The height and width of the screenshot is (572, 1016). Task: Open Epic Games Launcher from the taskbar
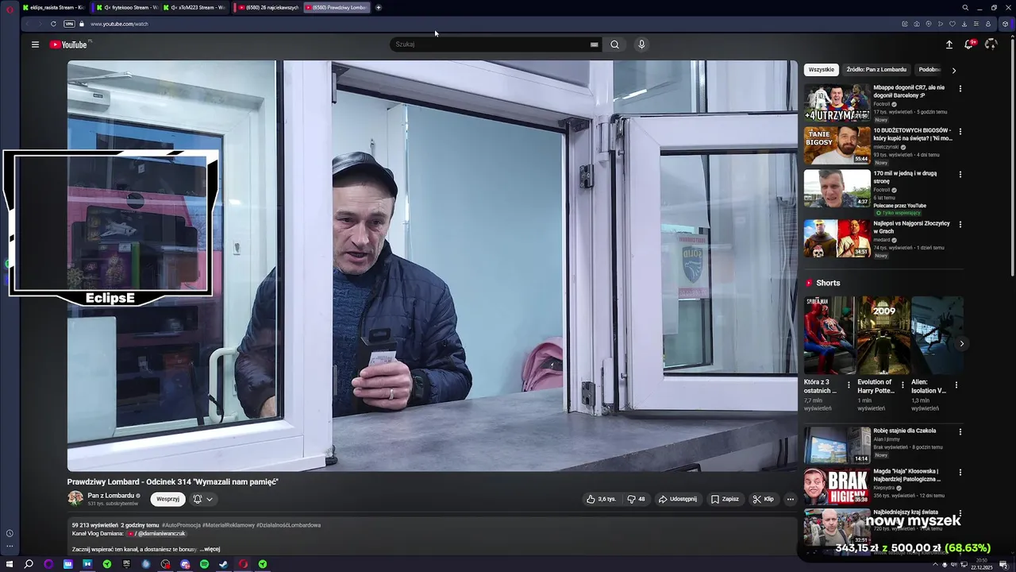(x=126, y=564)
